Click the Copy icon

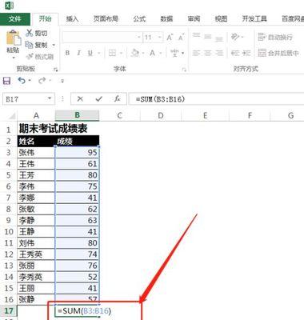(29, 45)
